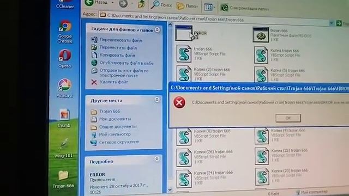Viewport: 349px width, 196px height.
Task: Select the wing-101 desktop icon
Action: tap(64, 148)
